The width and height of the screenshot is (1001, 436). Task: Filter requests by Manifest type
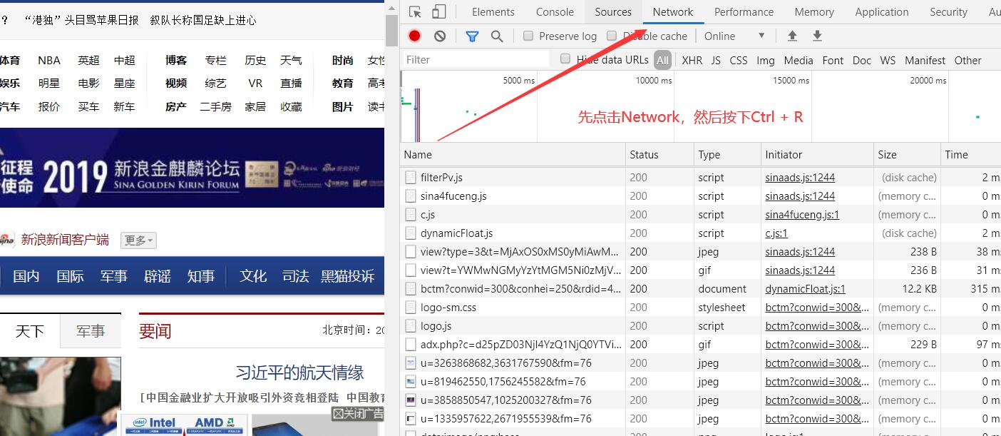point(925,60)
